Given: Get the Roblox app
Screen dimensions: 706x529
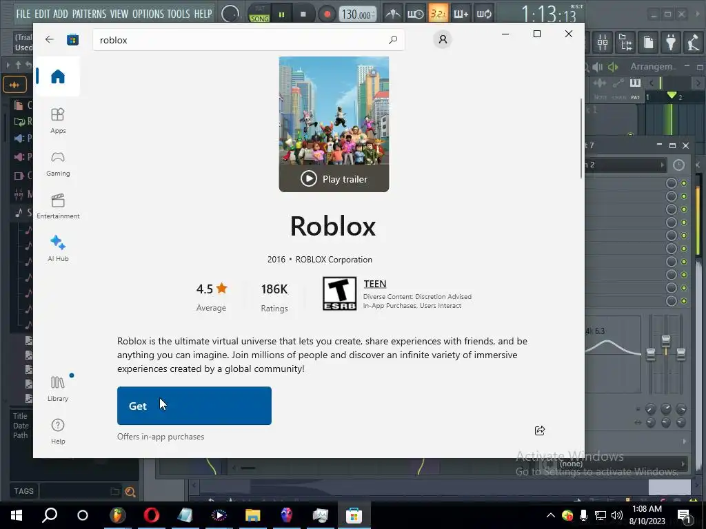Looking at the screenshot, I should [x=194, y=406].
